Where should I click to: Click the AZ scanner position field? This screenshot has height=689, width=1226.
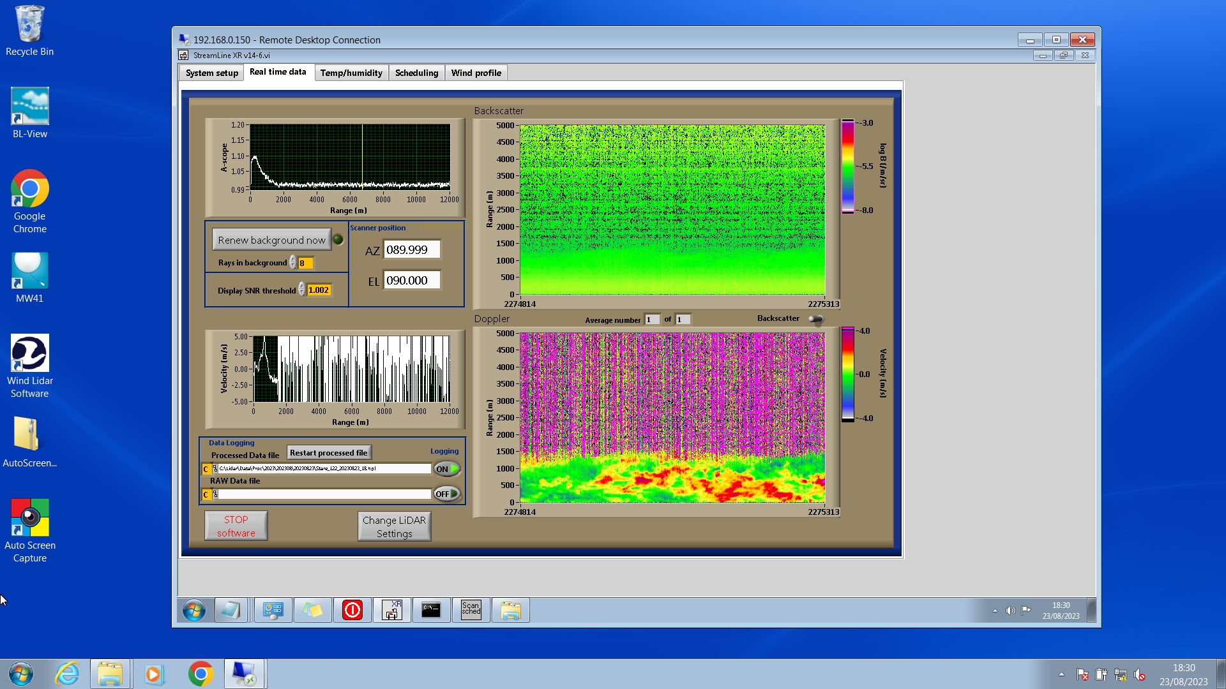click(x=411, y=250)
